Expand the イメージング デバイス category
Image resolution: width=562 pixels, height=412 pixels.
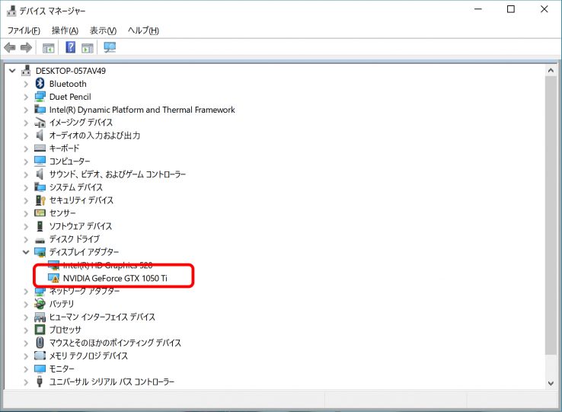coord(26,123)
